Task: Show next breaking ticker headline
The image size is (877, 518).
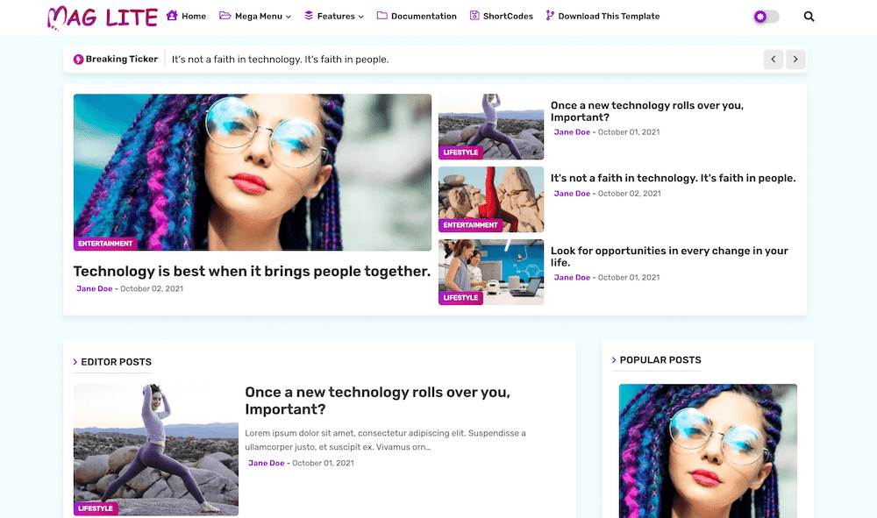Action: coord(795,60)
